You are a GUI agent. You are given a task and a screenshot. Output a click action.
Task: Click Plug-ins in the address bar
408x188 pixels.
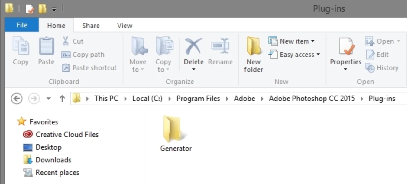(x=382, y=99)
